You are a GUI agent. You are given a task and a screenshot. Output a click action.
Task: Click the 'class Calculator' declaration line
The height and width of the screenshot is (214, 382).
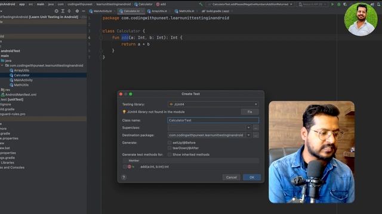pos(124,31)
